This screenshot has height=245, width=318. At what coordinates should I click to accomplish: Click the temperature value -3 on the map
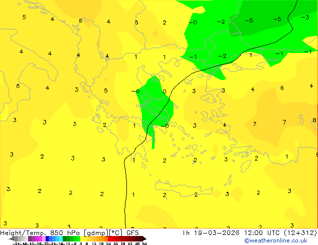click(x=305, y=17)
